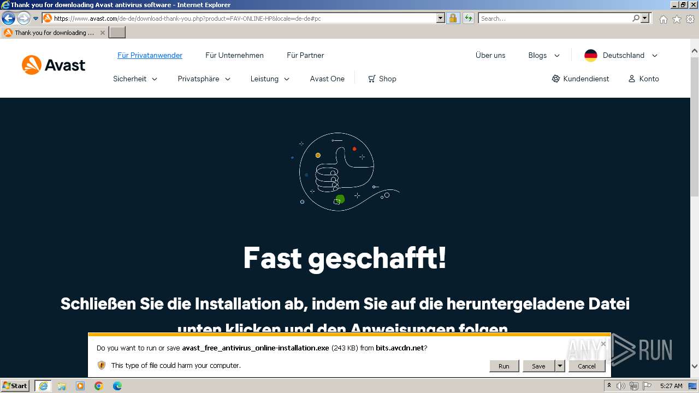Click the scroll down arrow
This screenshot has width=699, height=393.
point(695,366)
